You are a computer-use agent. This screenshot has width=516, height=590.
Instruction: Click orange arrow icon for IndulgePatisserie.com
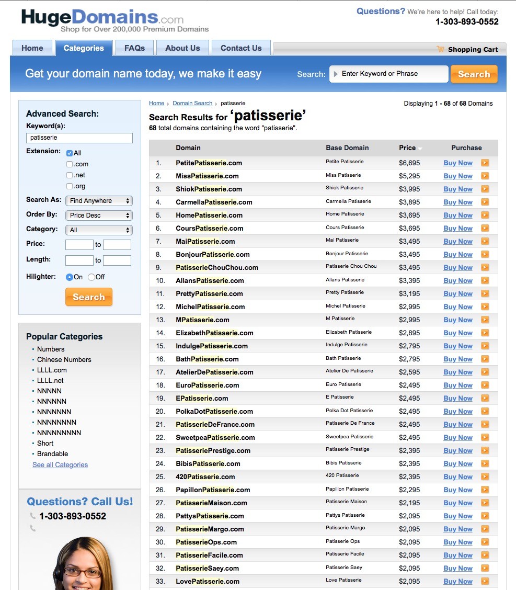(x=485, y=346)
